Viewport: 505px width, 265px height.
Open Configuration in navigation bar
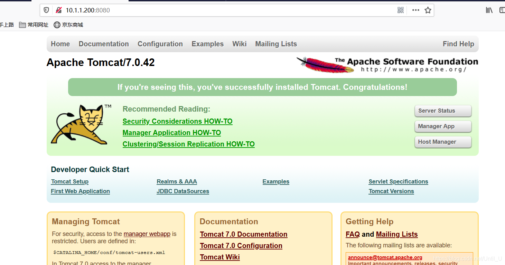coord(160,44)
